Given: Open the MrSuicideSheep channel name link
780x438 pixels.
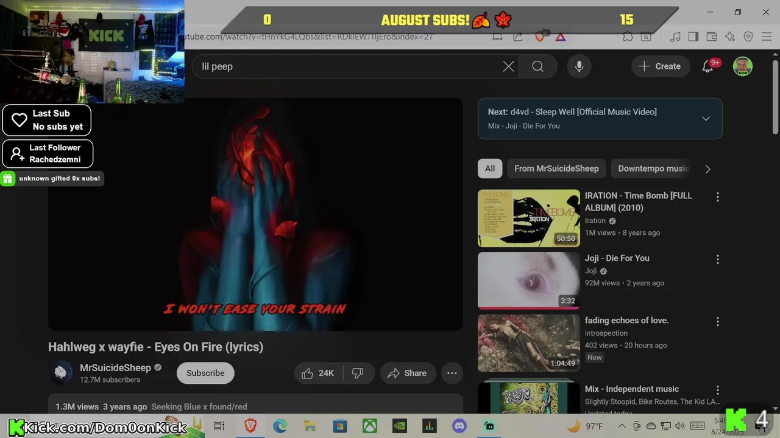Looking at the screenshot, I should coord(115,367).
